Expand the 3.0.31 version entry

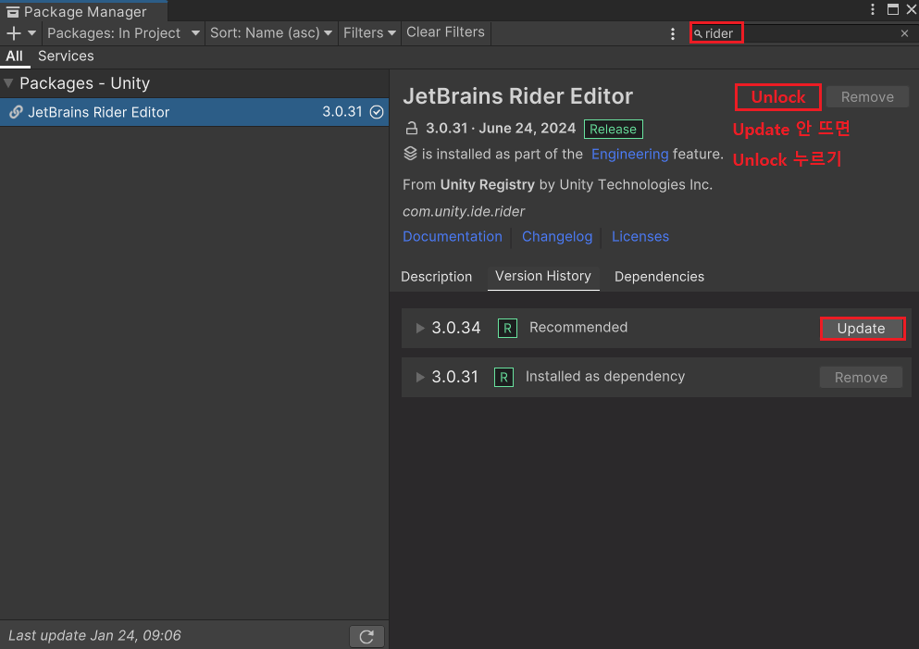pyautogui.click(x=419, y=377)
